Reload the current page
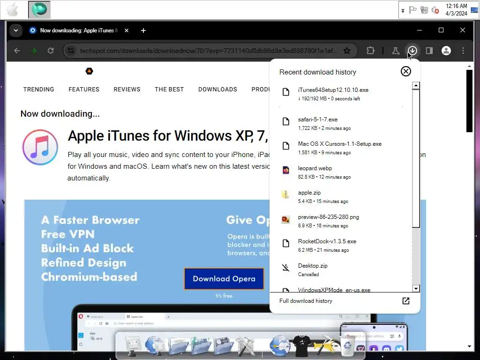480x360 pixels. point(51,51)
